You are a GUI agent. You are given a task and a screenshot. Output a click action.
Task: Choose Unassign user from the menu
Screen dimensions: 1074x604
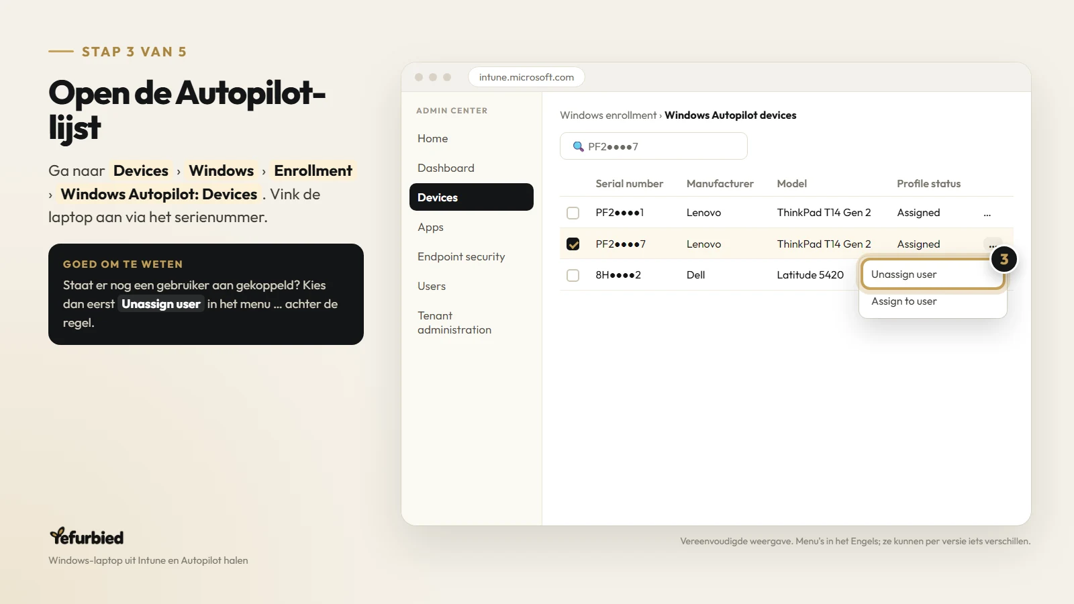pyautogui.click(x=932, y=274)
